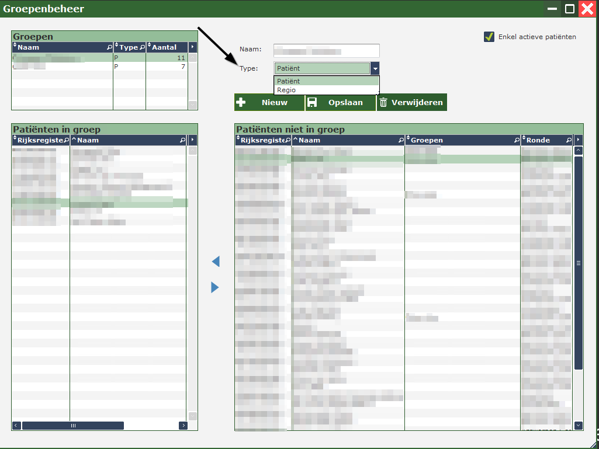Click the blue left arrow between patient lists
599x449 pixels.
coord(215,262)
